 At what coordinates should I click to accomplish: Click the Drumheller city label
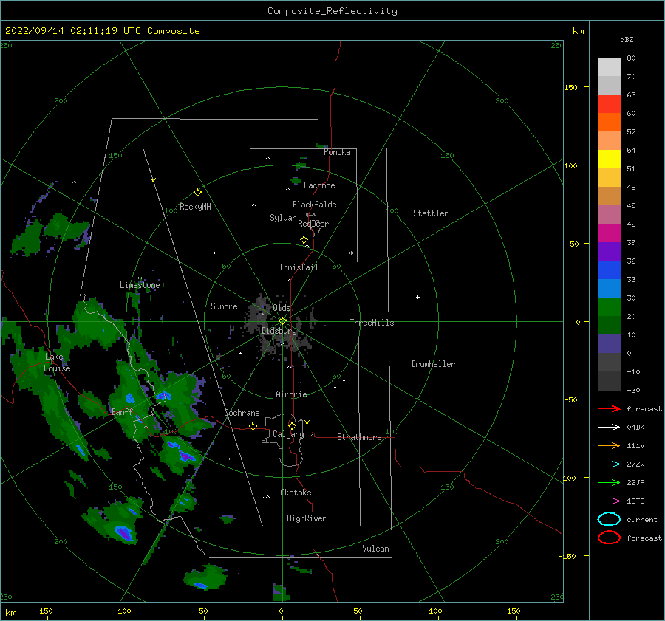point(433,364)
